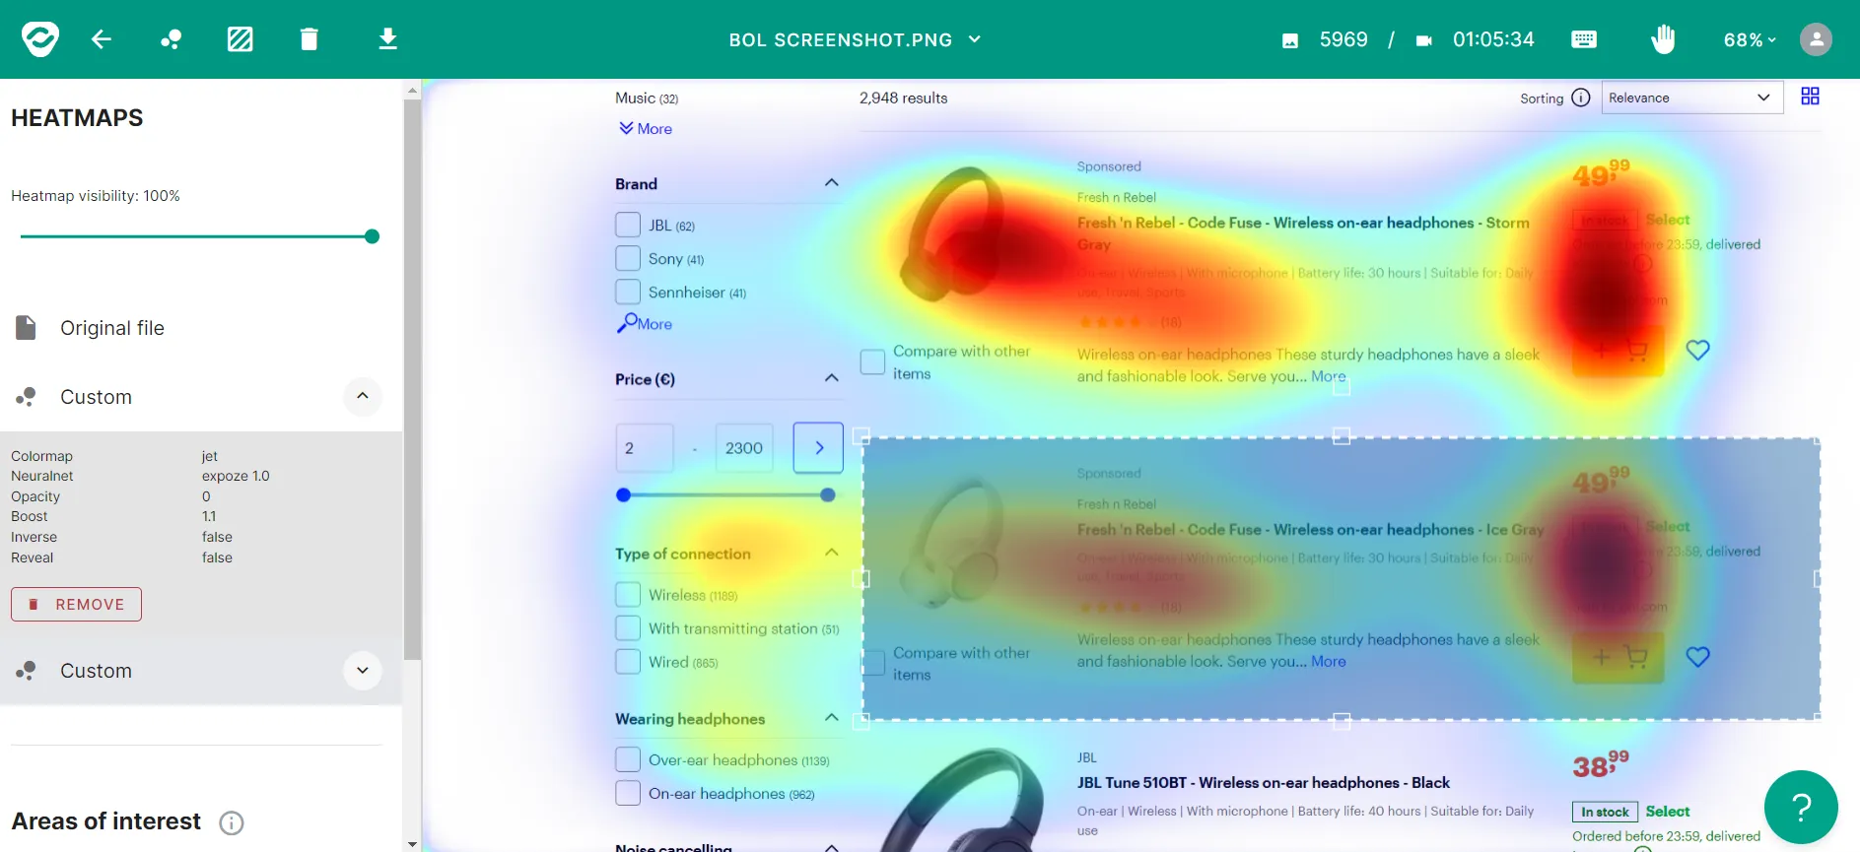Viewport: 1860px width, 852px height.
Task: Check the Over-ear headphones checkbox
Action: [x=628, y=759]
